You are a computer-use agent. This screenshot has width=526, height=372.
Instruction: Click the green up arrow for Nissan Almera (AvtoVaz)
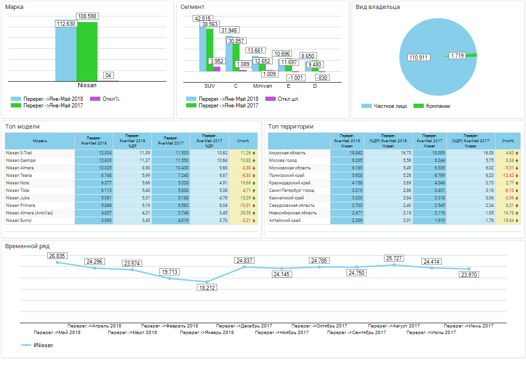point(254,213)
